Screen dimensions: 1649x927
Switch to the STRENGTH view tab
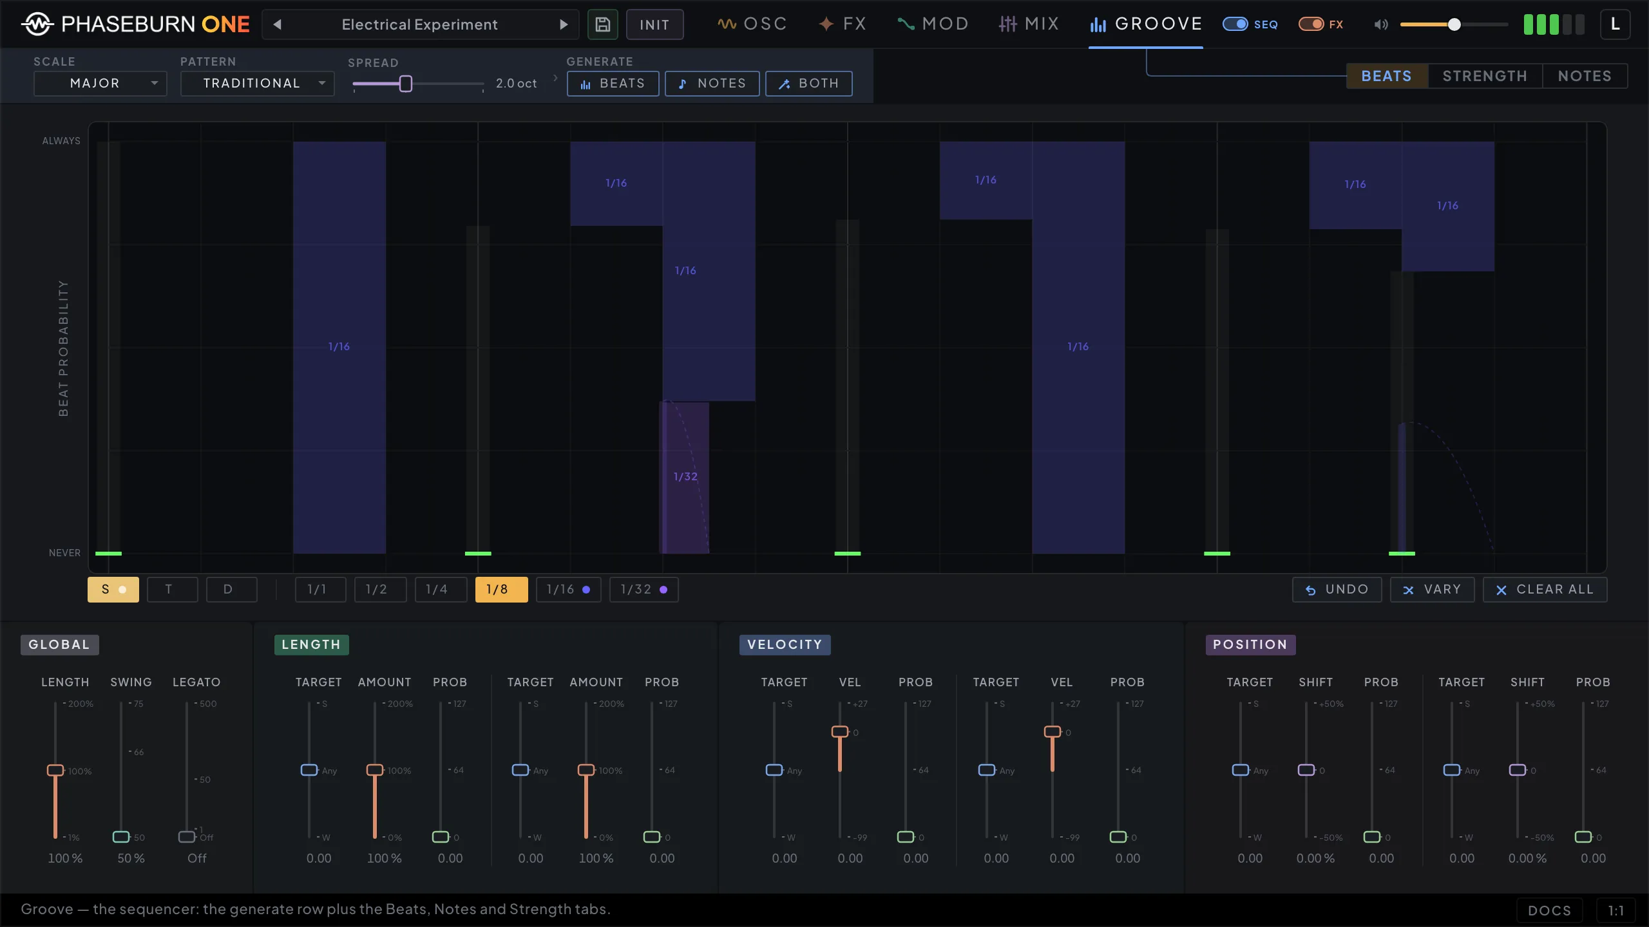[1485, 76]
